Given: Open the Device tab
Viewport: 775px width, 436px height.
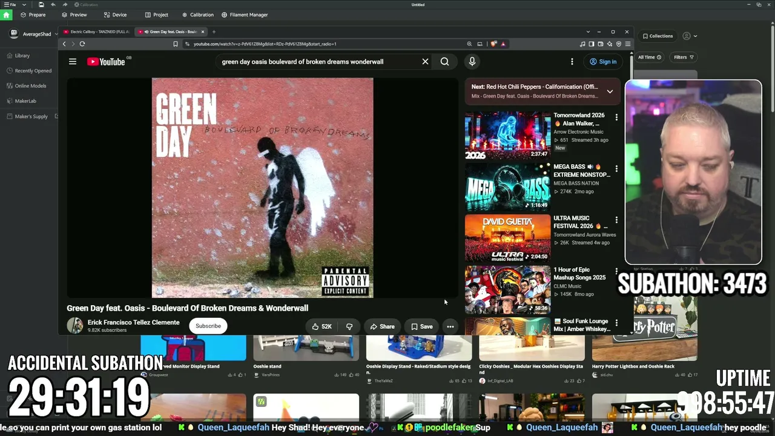Looking at the screenshot, I should [115, 15].
